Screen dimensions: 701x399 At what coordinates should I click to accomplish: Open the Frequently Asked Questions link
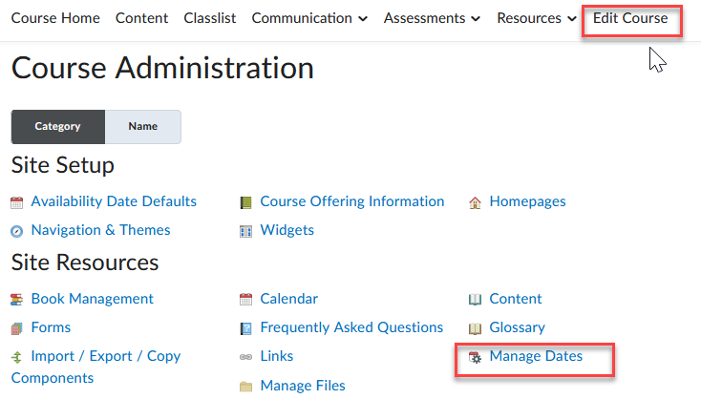pos(351,327)
